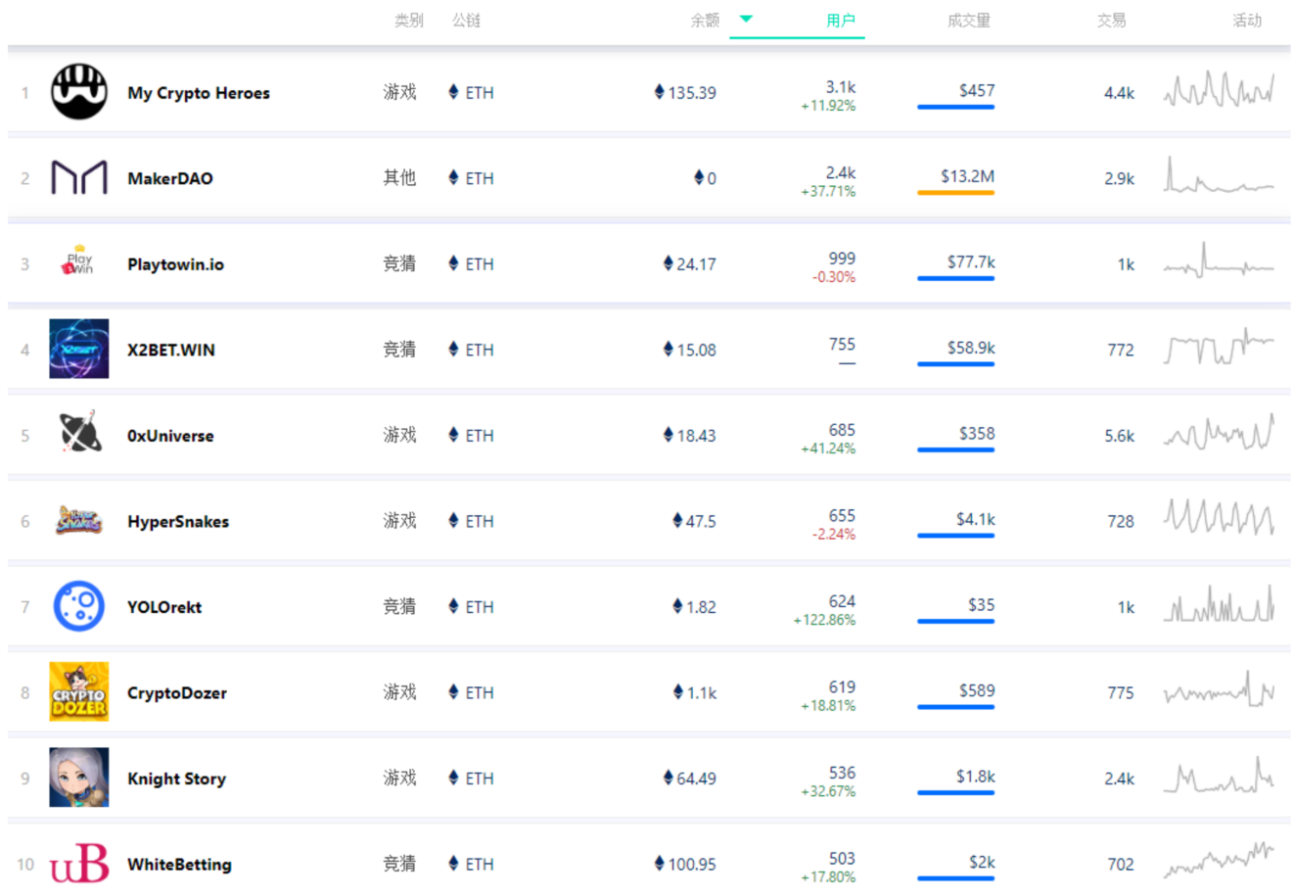Screen dimensions: 1294x896
Task: Sort by the 成交量 column header
Action: pyautogui.click(x=968, y=20)
